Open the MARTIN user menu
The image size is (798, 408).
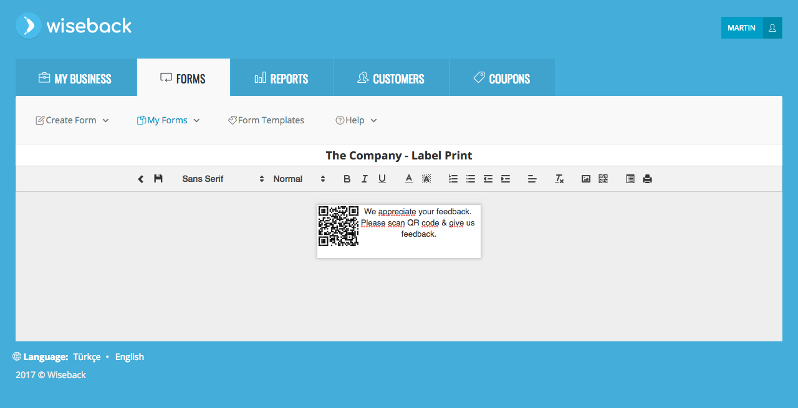(x=742, y=28)
